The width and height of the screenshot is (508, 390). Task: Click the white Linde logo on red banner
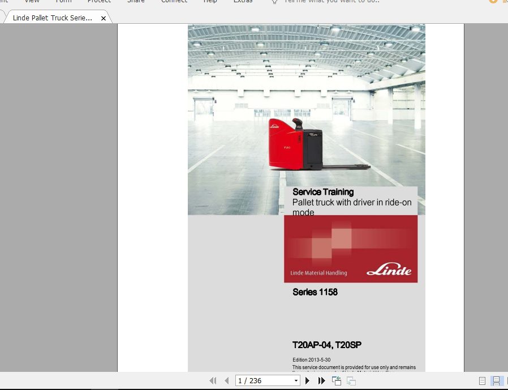(389, 269)
